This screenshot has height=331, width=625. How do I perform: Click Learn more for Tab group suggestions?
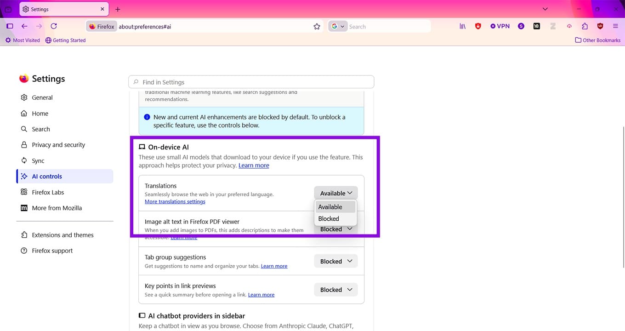274,266
